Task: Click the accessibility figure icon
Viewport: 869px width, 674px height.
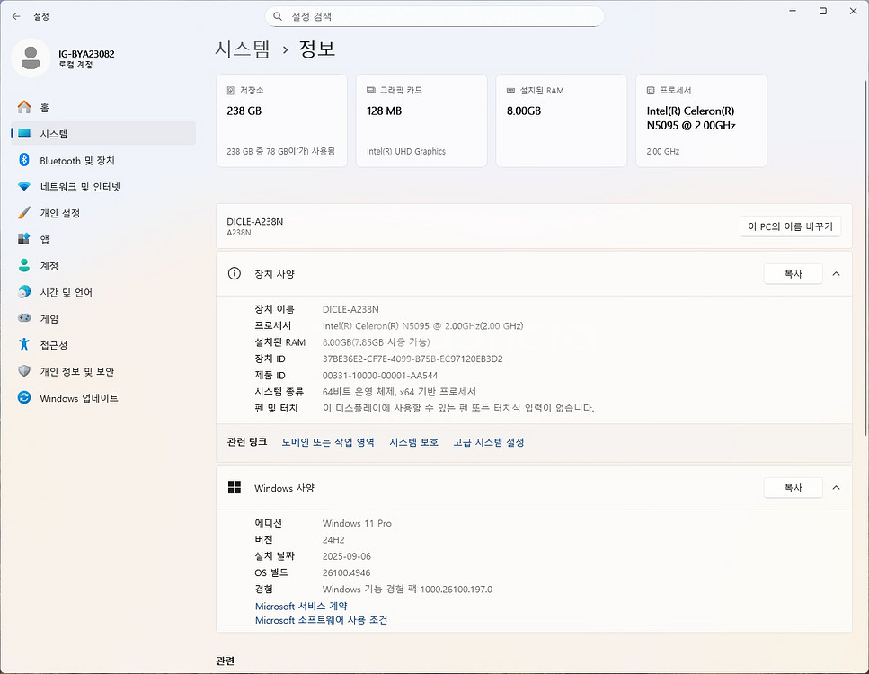Action: tap(24, 345)
